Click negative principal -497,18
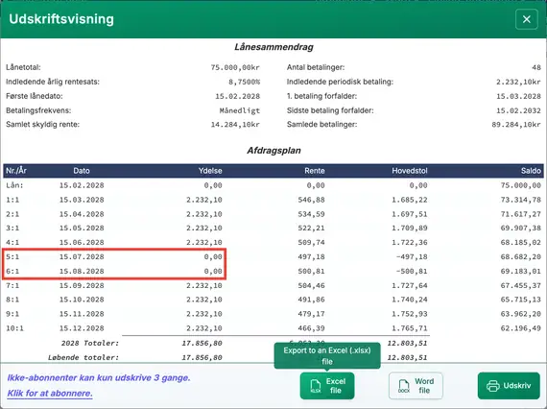Viewport: 547px width, 409px height. [x=412, y=257]
